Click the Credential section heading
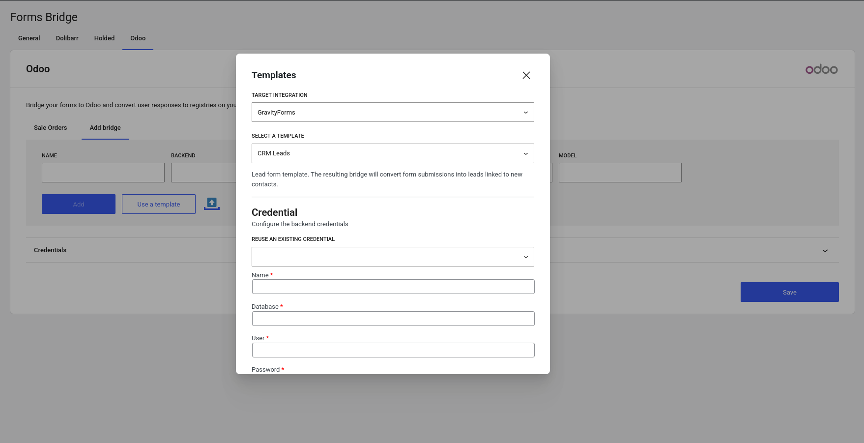 click(274, 212)
